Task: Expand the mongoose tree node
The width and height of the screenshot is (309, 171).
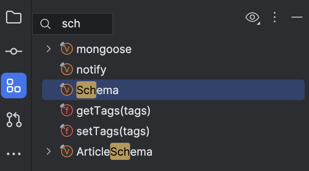Action: pos(48,49)
